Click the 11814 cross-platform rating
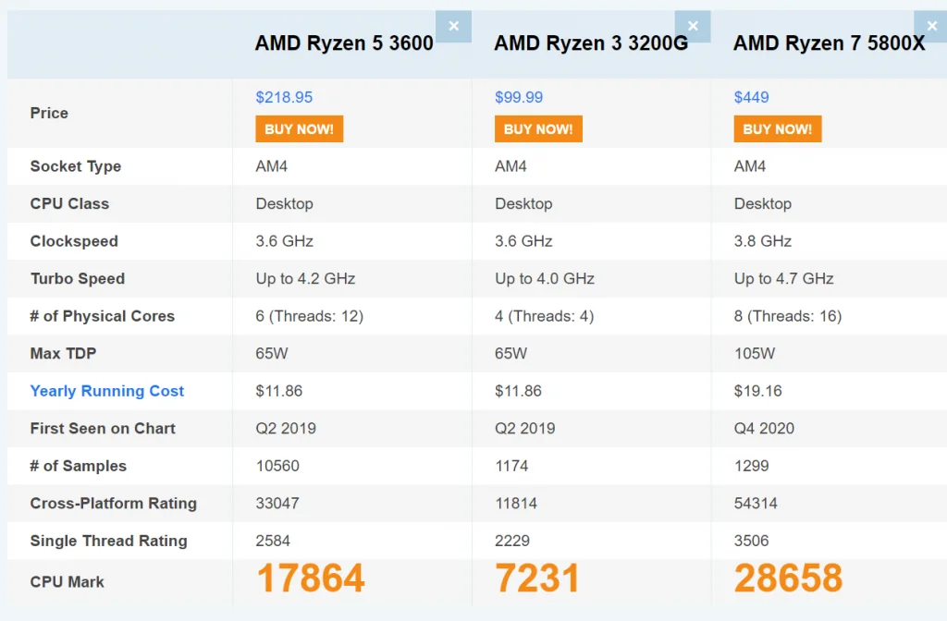Image resolution: width=947 pixels, height=621 pixels. 516,504
